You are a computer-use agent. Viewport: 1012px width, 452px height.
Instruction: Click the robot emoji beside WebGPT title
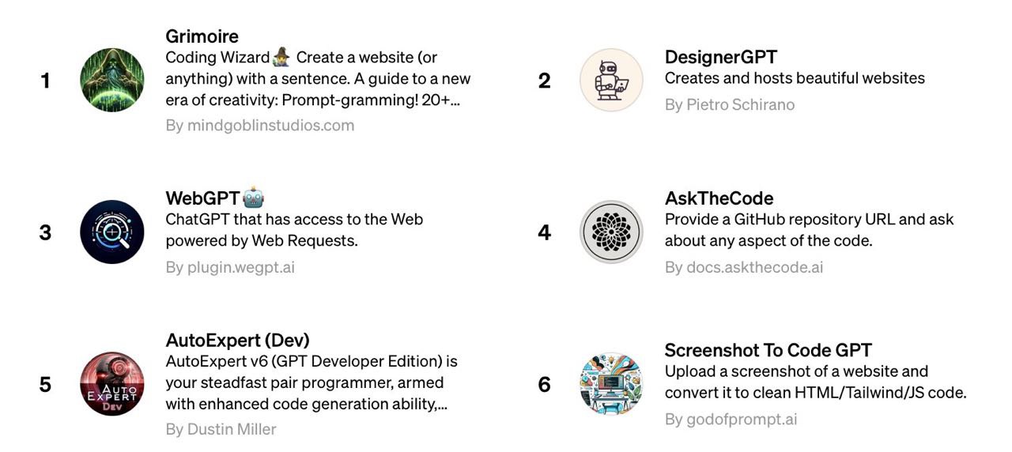(253, 198)
